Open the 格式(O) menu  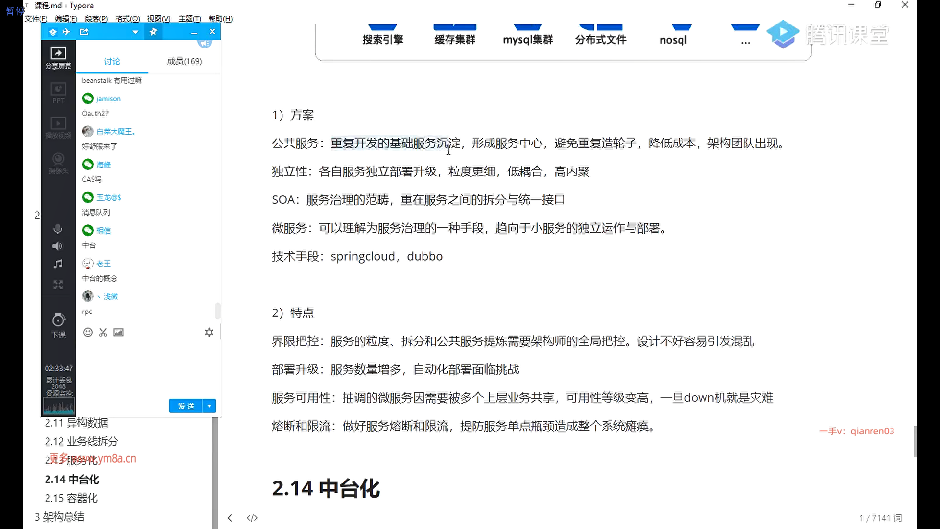pyautogui.click(x=127, y=19)
